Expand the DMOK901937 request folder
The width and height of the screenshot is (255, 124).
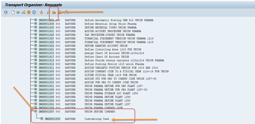(35, 20)
